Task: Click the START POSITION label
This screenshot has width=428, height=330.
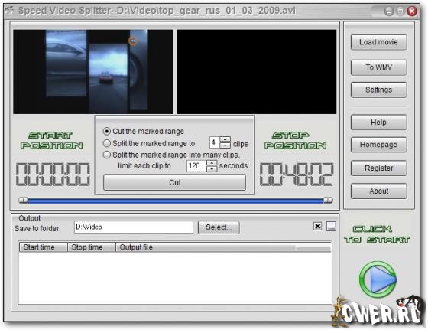Action: tap(52, 141)
